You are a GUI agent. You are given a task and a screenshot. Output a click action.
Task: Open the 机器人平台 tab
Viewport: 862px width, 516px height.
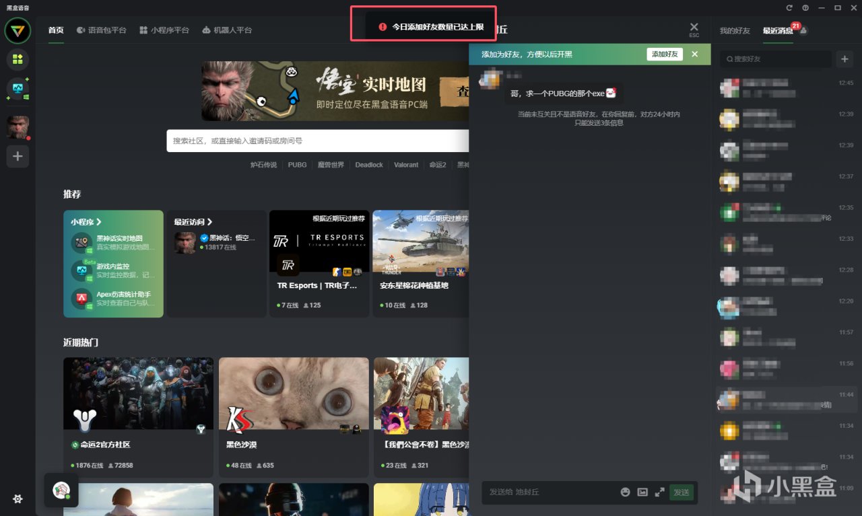pos(227,30)
